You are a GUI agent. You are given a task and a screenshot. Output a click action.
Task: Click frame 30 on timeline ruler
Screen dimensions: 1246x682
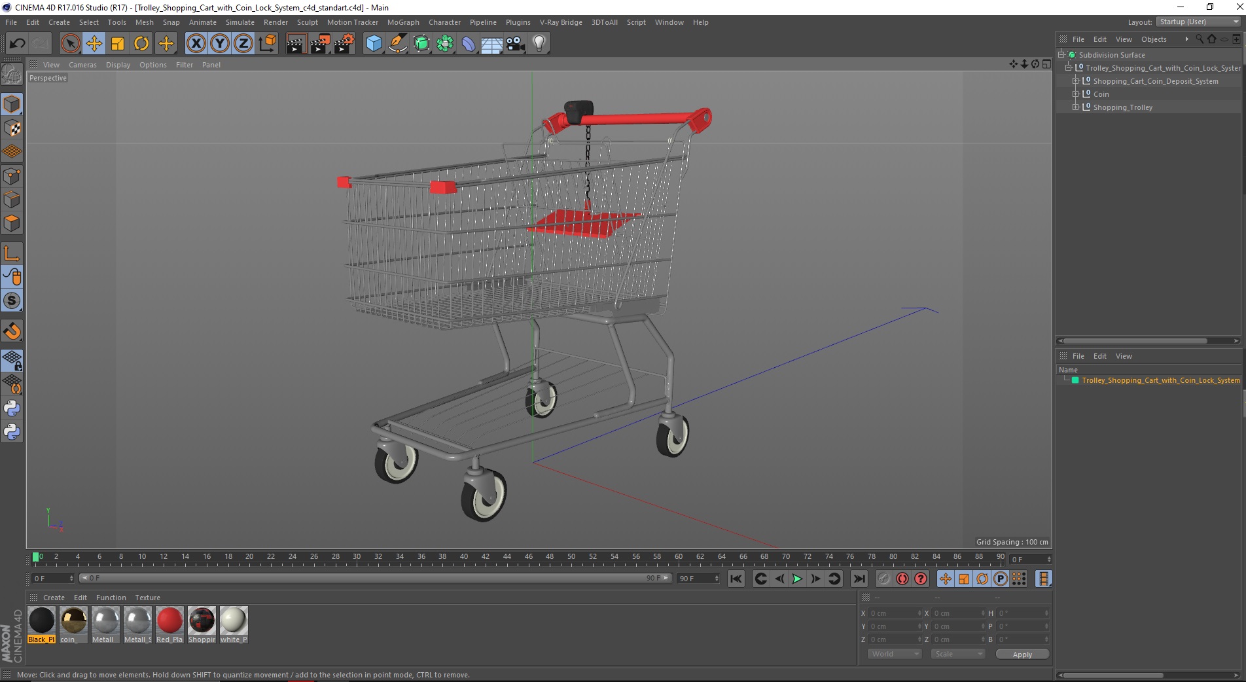(357, 558)
